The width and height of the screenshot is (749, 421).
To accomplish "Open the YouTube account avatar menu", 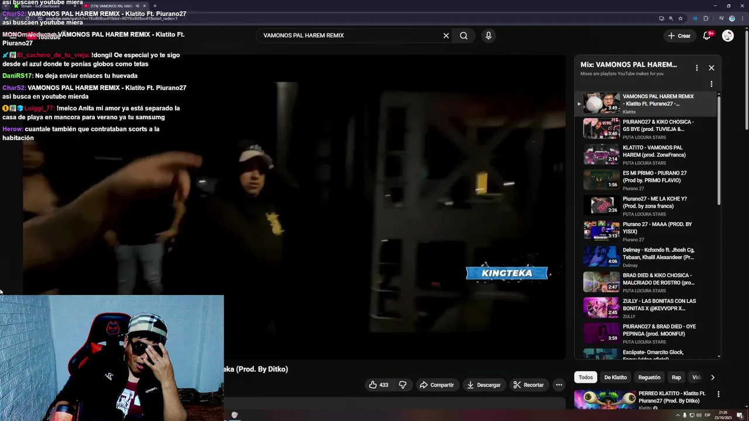I will [x=728, y=36].
